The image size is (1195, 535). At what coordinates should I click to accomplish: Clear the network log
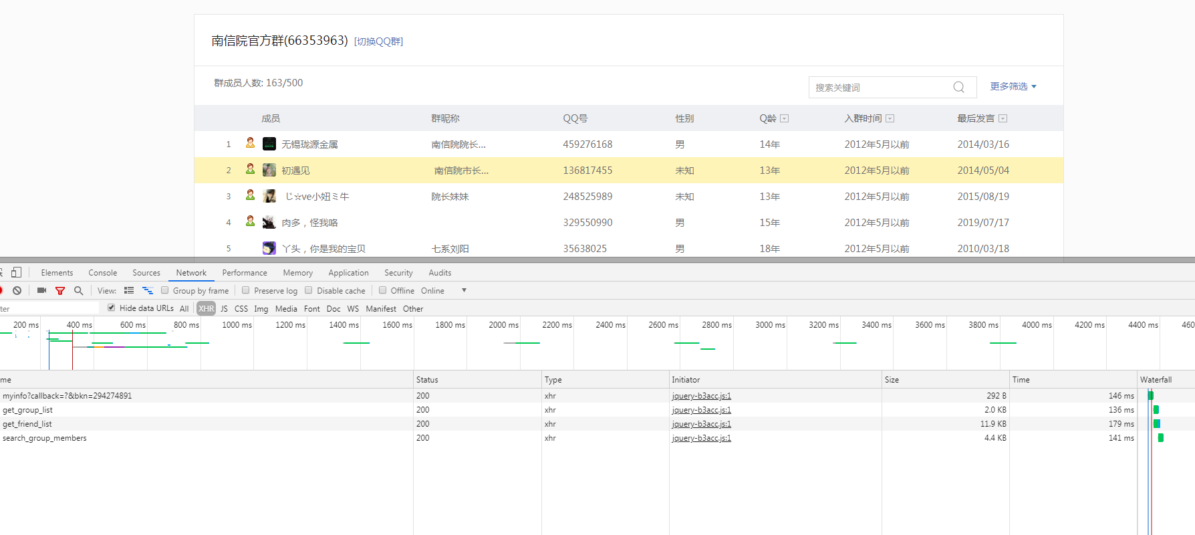pyautogui.click(x=17, y=290)
